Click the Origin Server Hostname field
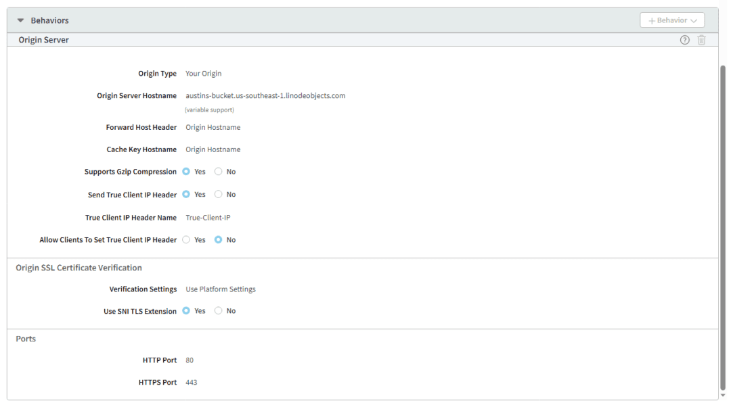The height and width of the screenshot is (407, 731). tap(265, 96)
